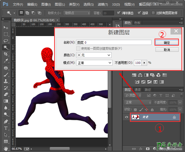
Task: Open layer styles fx menu
Action: click(141, 149)
